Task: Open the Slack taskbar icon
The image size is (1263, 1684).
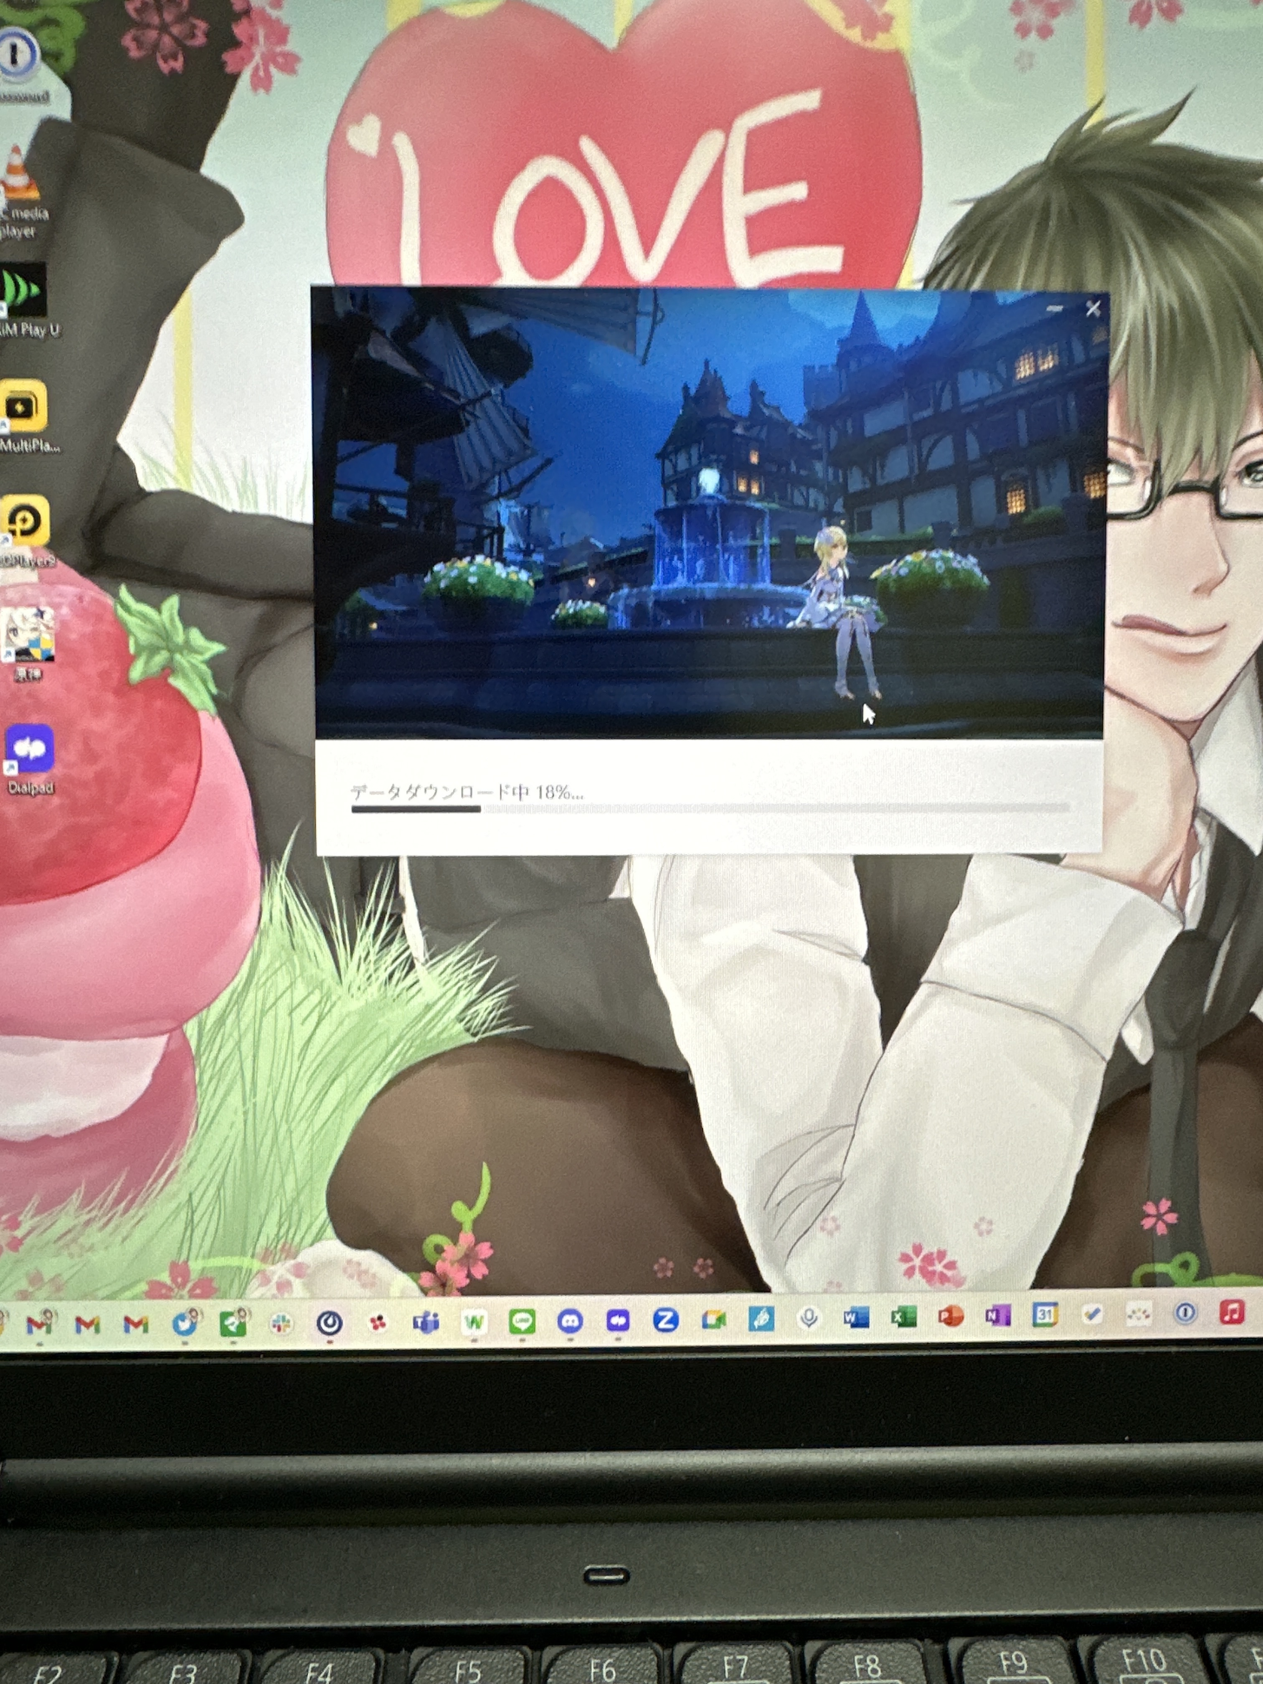Action: 281,1324
